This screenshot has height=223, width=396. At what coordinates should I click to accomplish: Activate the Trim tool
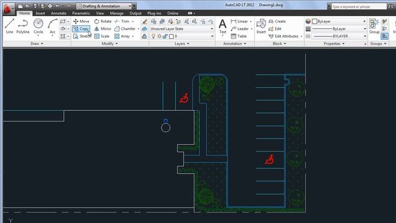tap(122, 21)
